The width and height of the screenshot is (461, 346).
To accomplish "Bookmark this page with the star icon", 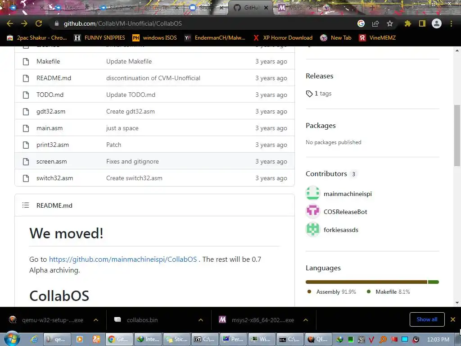I will click(x=390, y=23).
